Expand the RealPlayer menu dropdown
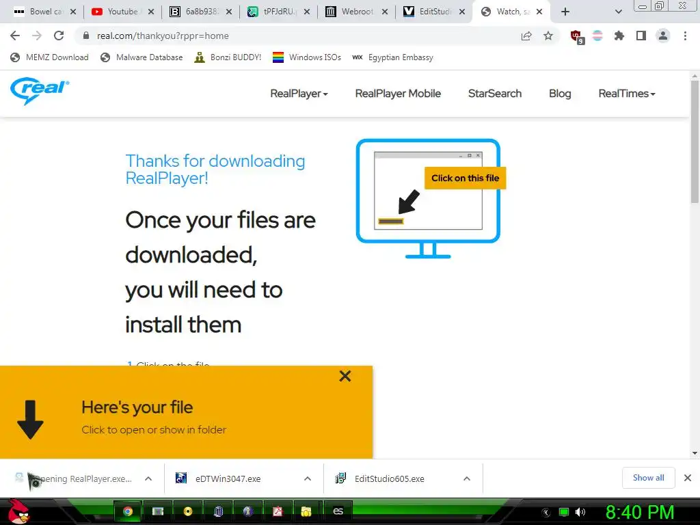This screenshot has width=700, height=525. tap(299, 93)
